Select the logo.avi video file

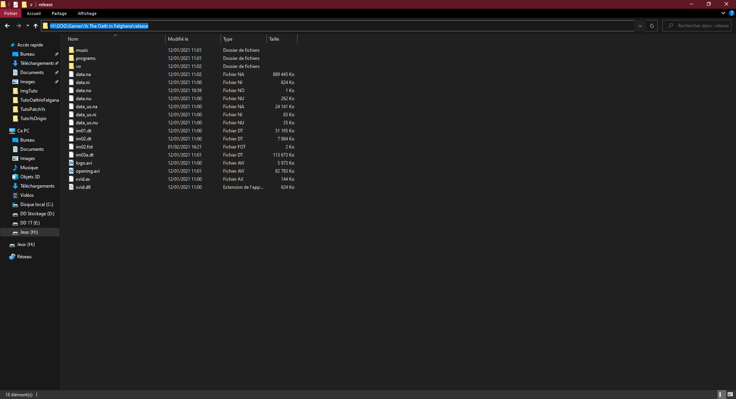click(x=84, y=163)
